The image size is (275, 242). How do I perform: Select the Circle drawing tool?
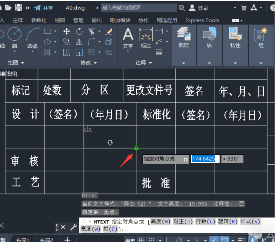tap(14, 34)
